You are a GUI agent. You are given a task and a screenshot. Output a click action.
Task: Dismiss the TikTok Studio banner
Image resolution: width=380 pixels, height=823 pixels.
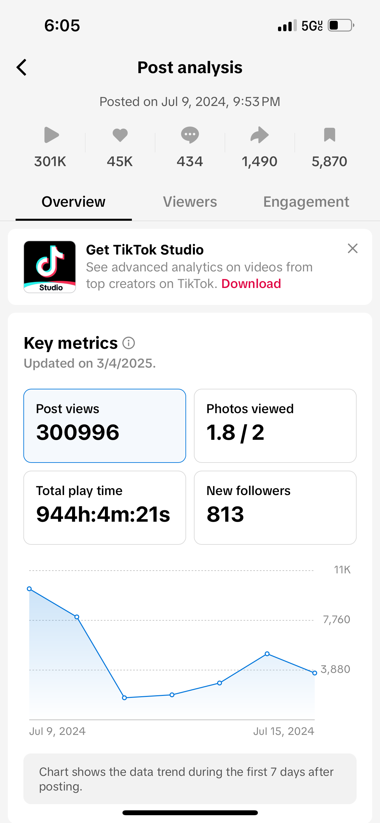pos(352,249)
